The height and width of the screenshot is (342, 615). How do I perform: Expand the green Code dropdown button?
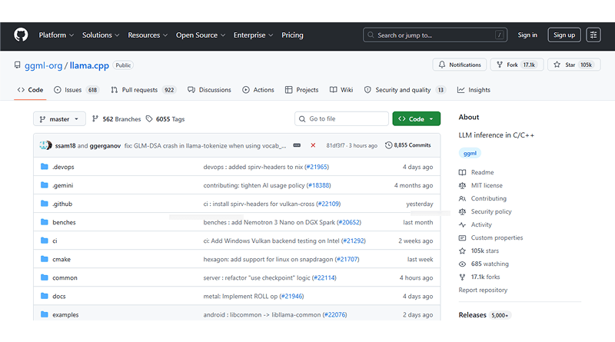[x=416, y=119]
